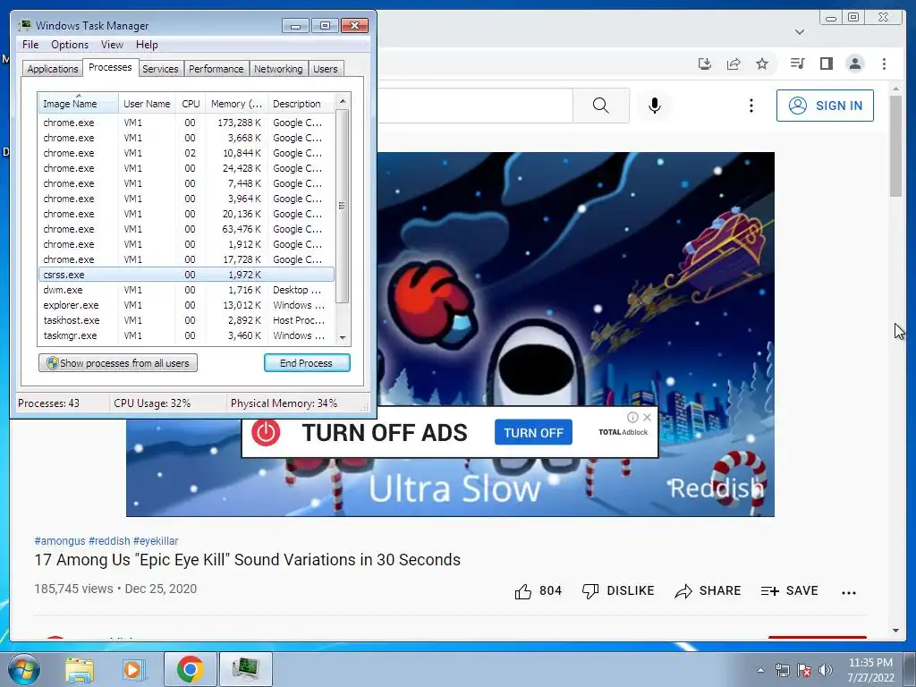916x687 pixels.
Task: Click #reddish hashtag link
Action: pos(109,541)
